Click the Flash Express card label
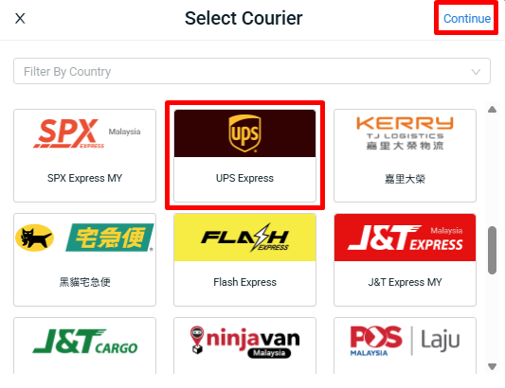 [244, 282]
